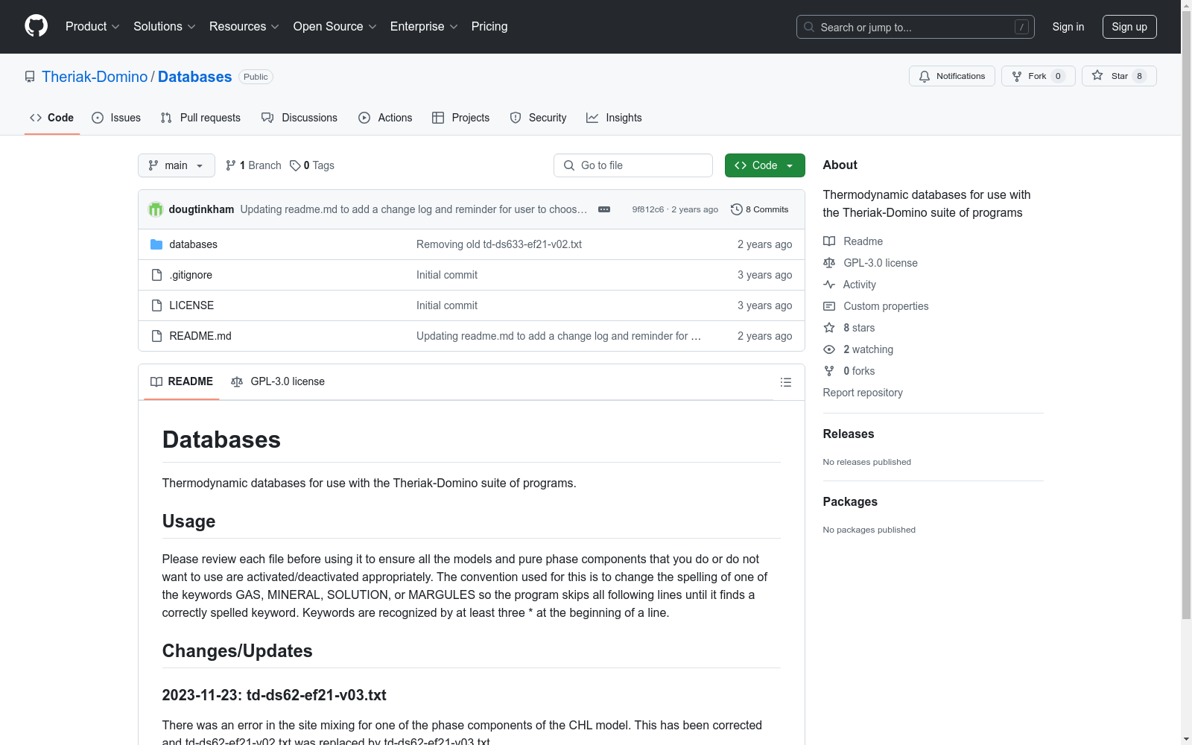Open Custom properties in About
Screen dimensions: 1192x745
pyautogui.click(x=885, y=306)
